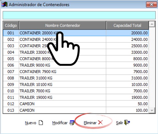Click the Capacidad Total column header

click(x=127, y=25)
